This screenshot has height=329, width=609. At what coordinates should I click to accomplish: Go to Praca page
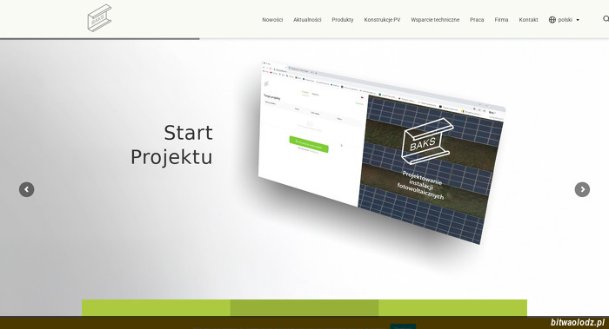477,19
